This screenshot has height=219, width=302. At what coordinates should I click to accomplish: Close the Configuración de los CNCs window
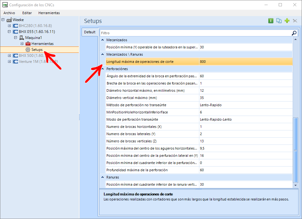coord(295,5)
